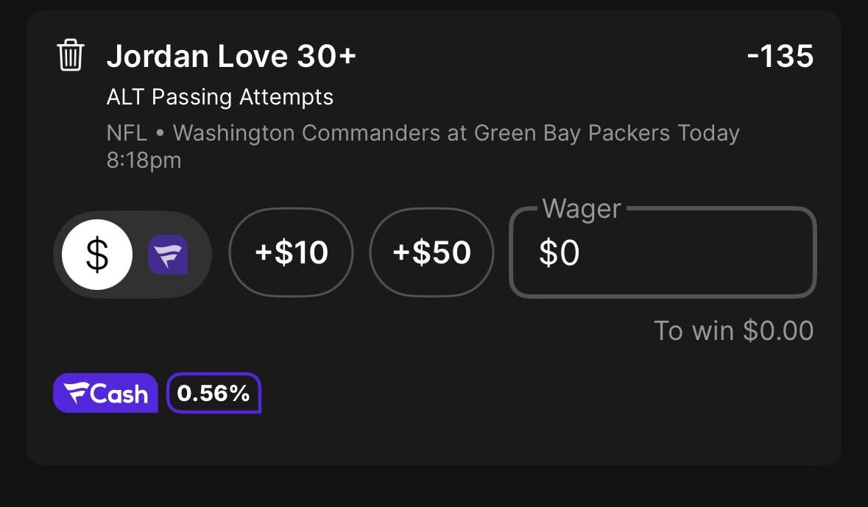Open Jordan Love 30+ bet title
Screen dimensions: 868x507
(231, 56)
